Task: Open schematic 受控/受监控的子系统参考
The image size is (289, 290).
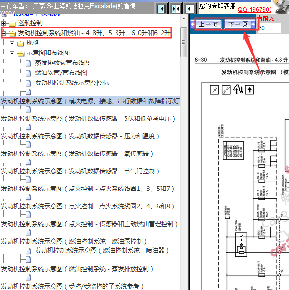Action: (x=72, y=286)
